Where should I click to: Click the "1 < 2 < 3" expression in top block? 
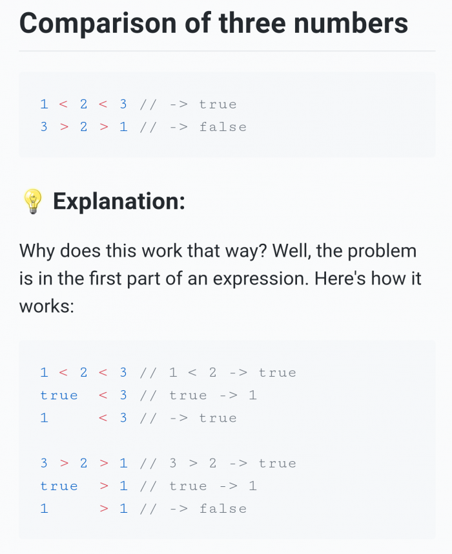[x=83, y=104]
